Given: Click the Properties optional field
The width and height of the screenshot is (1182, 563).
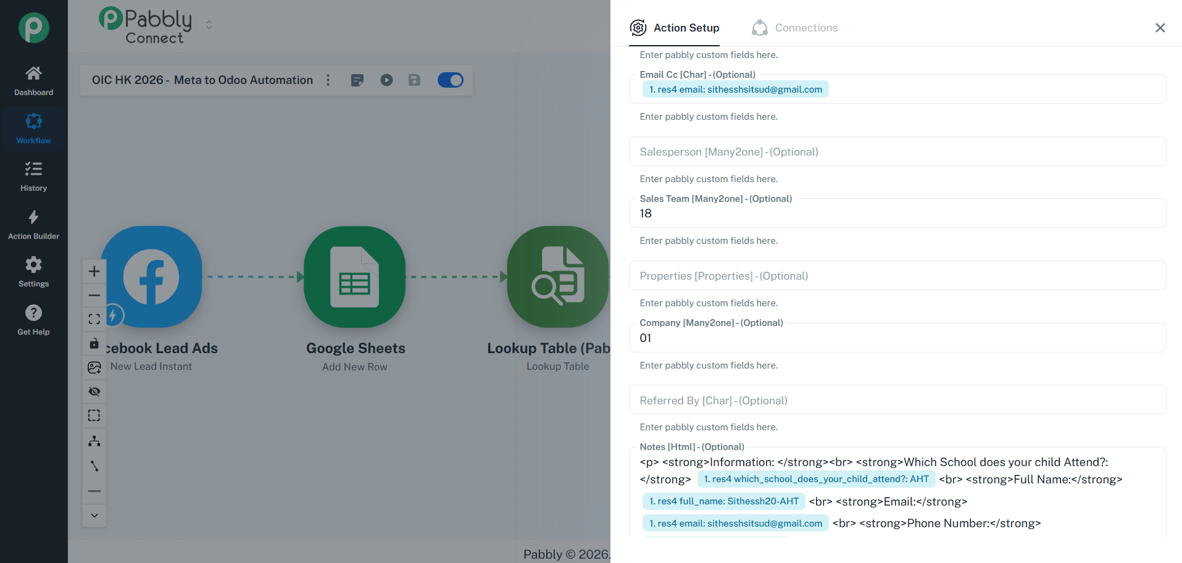Looking at the screenshot, I should pos(897,276).
